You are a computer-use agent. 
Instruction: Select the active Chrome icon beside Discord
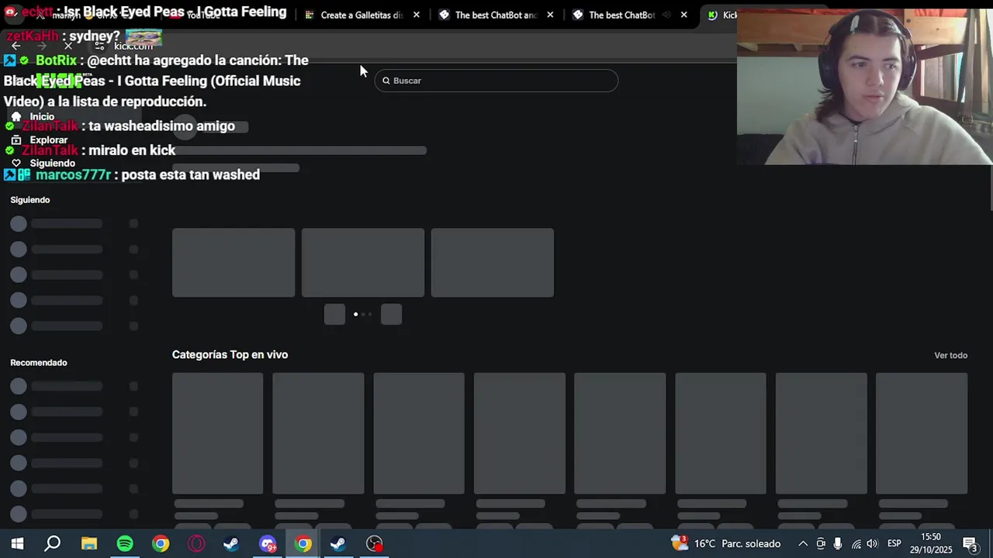303,543
